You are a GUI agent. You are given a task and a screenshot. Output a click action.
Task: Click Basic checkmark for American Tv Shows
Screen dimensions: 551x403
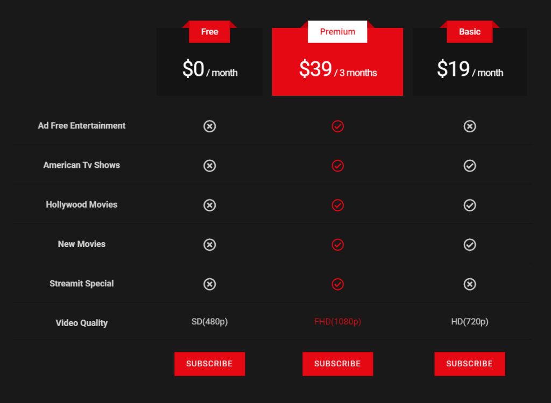[x=470, y=166]
